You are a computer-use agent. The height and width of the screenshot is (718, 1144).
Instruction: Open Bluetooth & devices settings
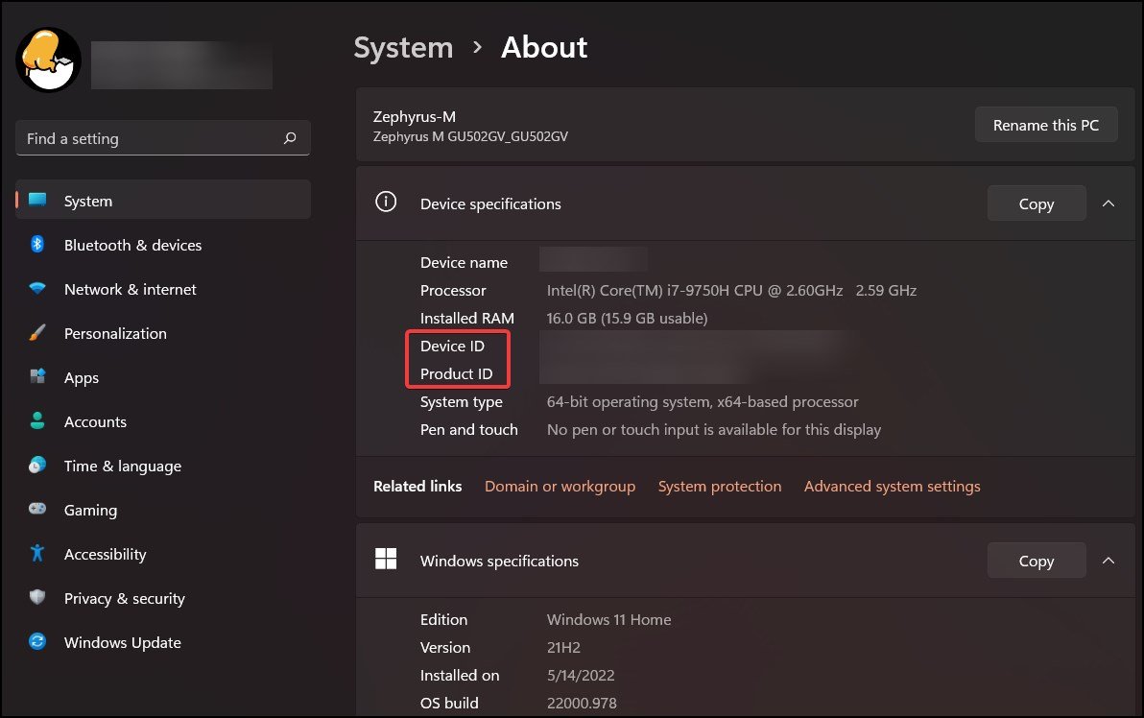[163, 245]
